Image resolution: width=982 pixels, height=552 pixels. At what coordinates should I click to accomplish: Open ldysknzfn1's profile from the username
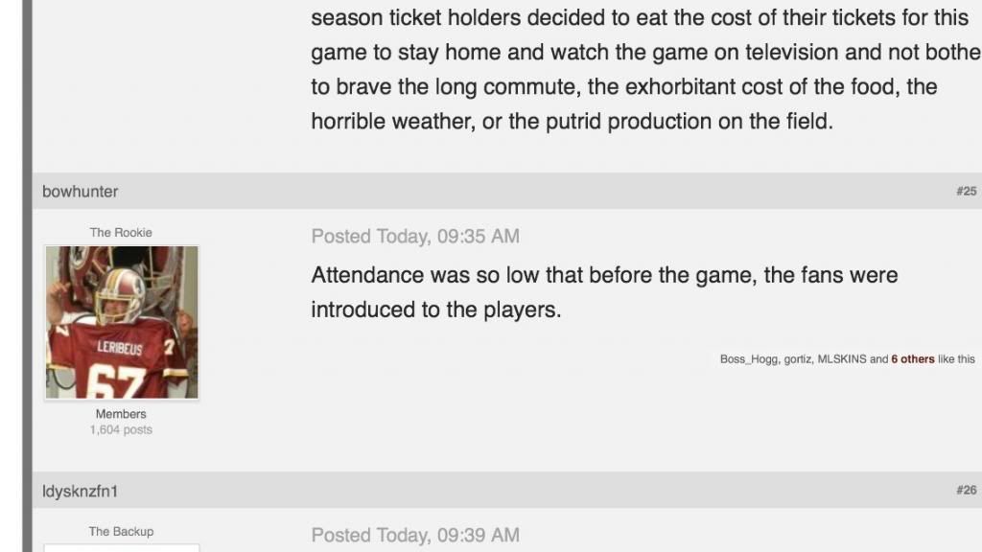pos(80,492)
